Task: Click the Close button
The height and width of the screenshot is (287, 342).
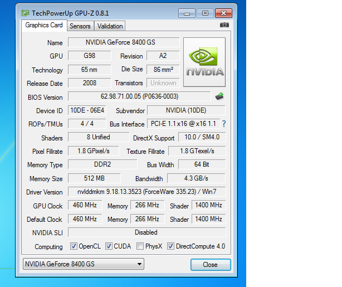Action: tap(211, 265)
